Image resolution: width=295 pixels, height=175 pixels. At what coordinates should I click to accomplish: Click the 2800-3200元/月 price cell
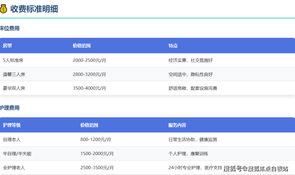click(89, 74)
